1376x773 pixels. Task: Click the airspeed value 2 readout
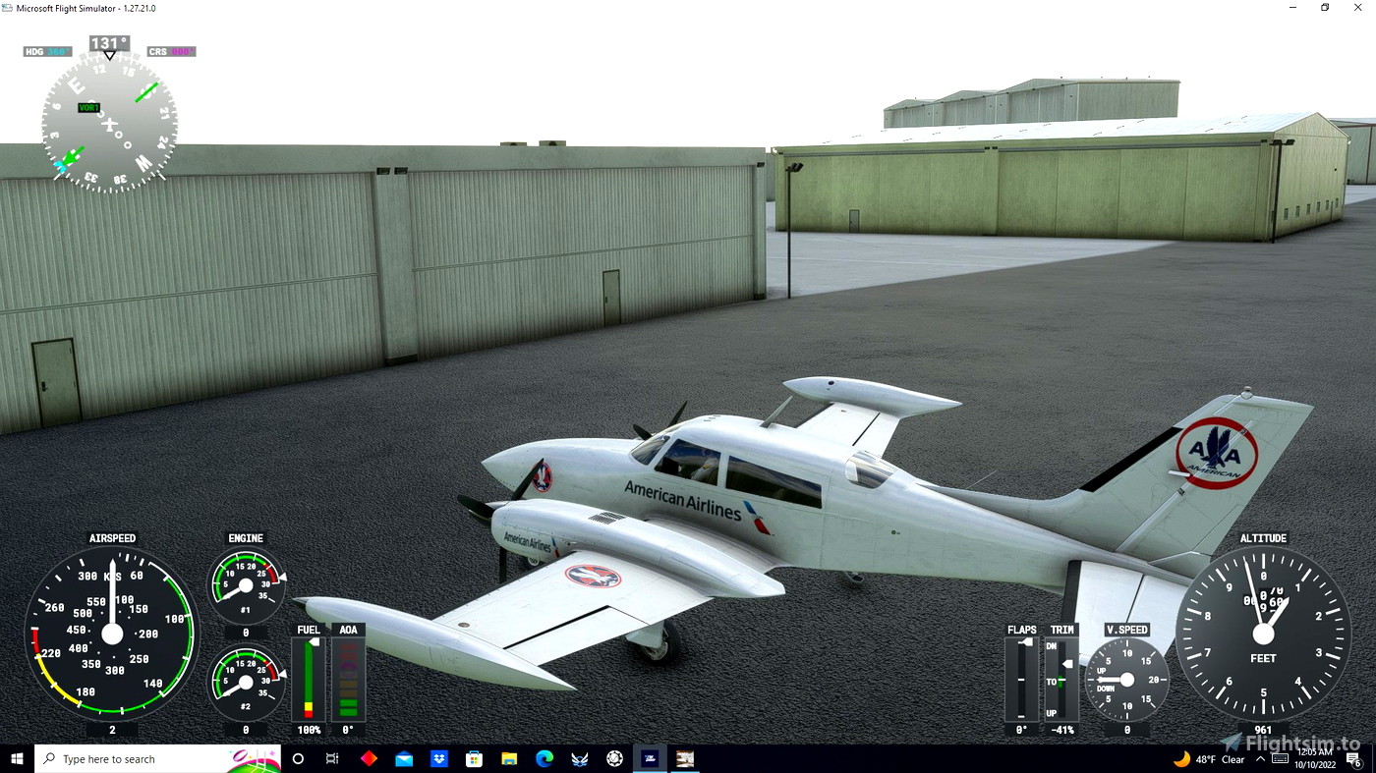point(112,730)
